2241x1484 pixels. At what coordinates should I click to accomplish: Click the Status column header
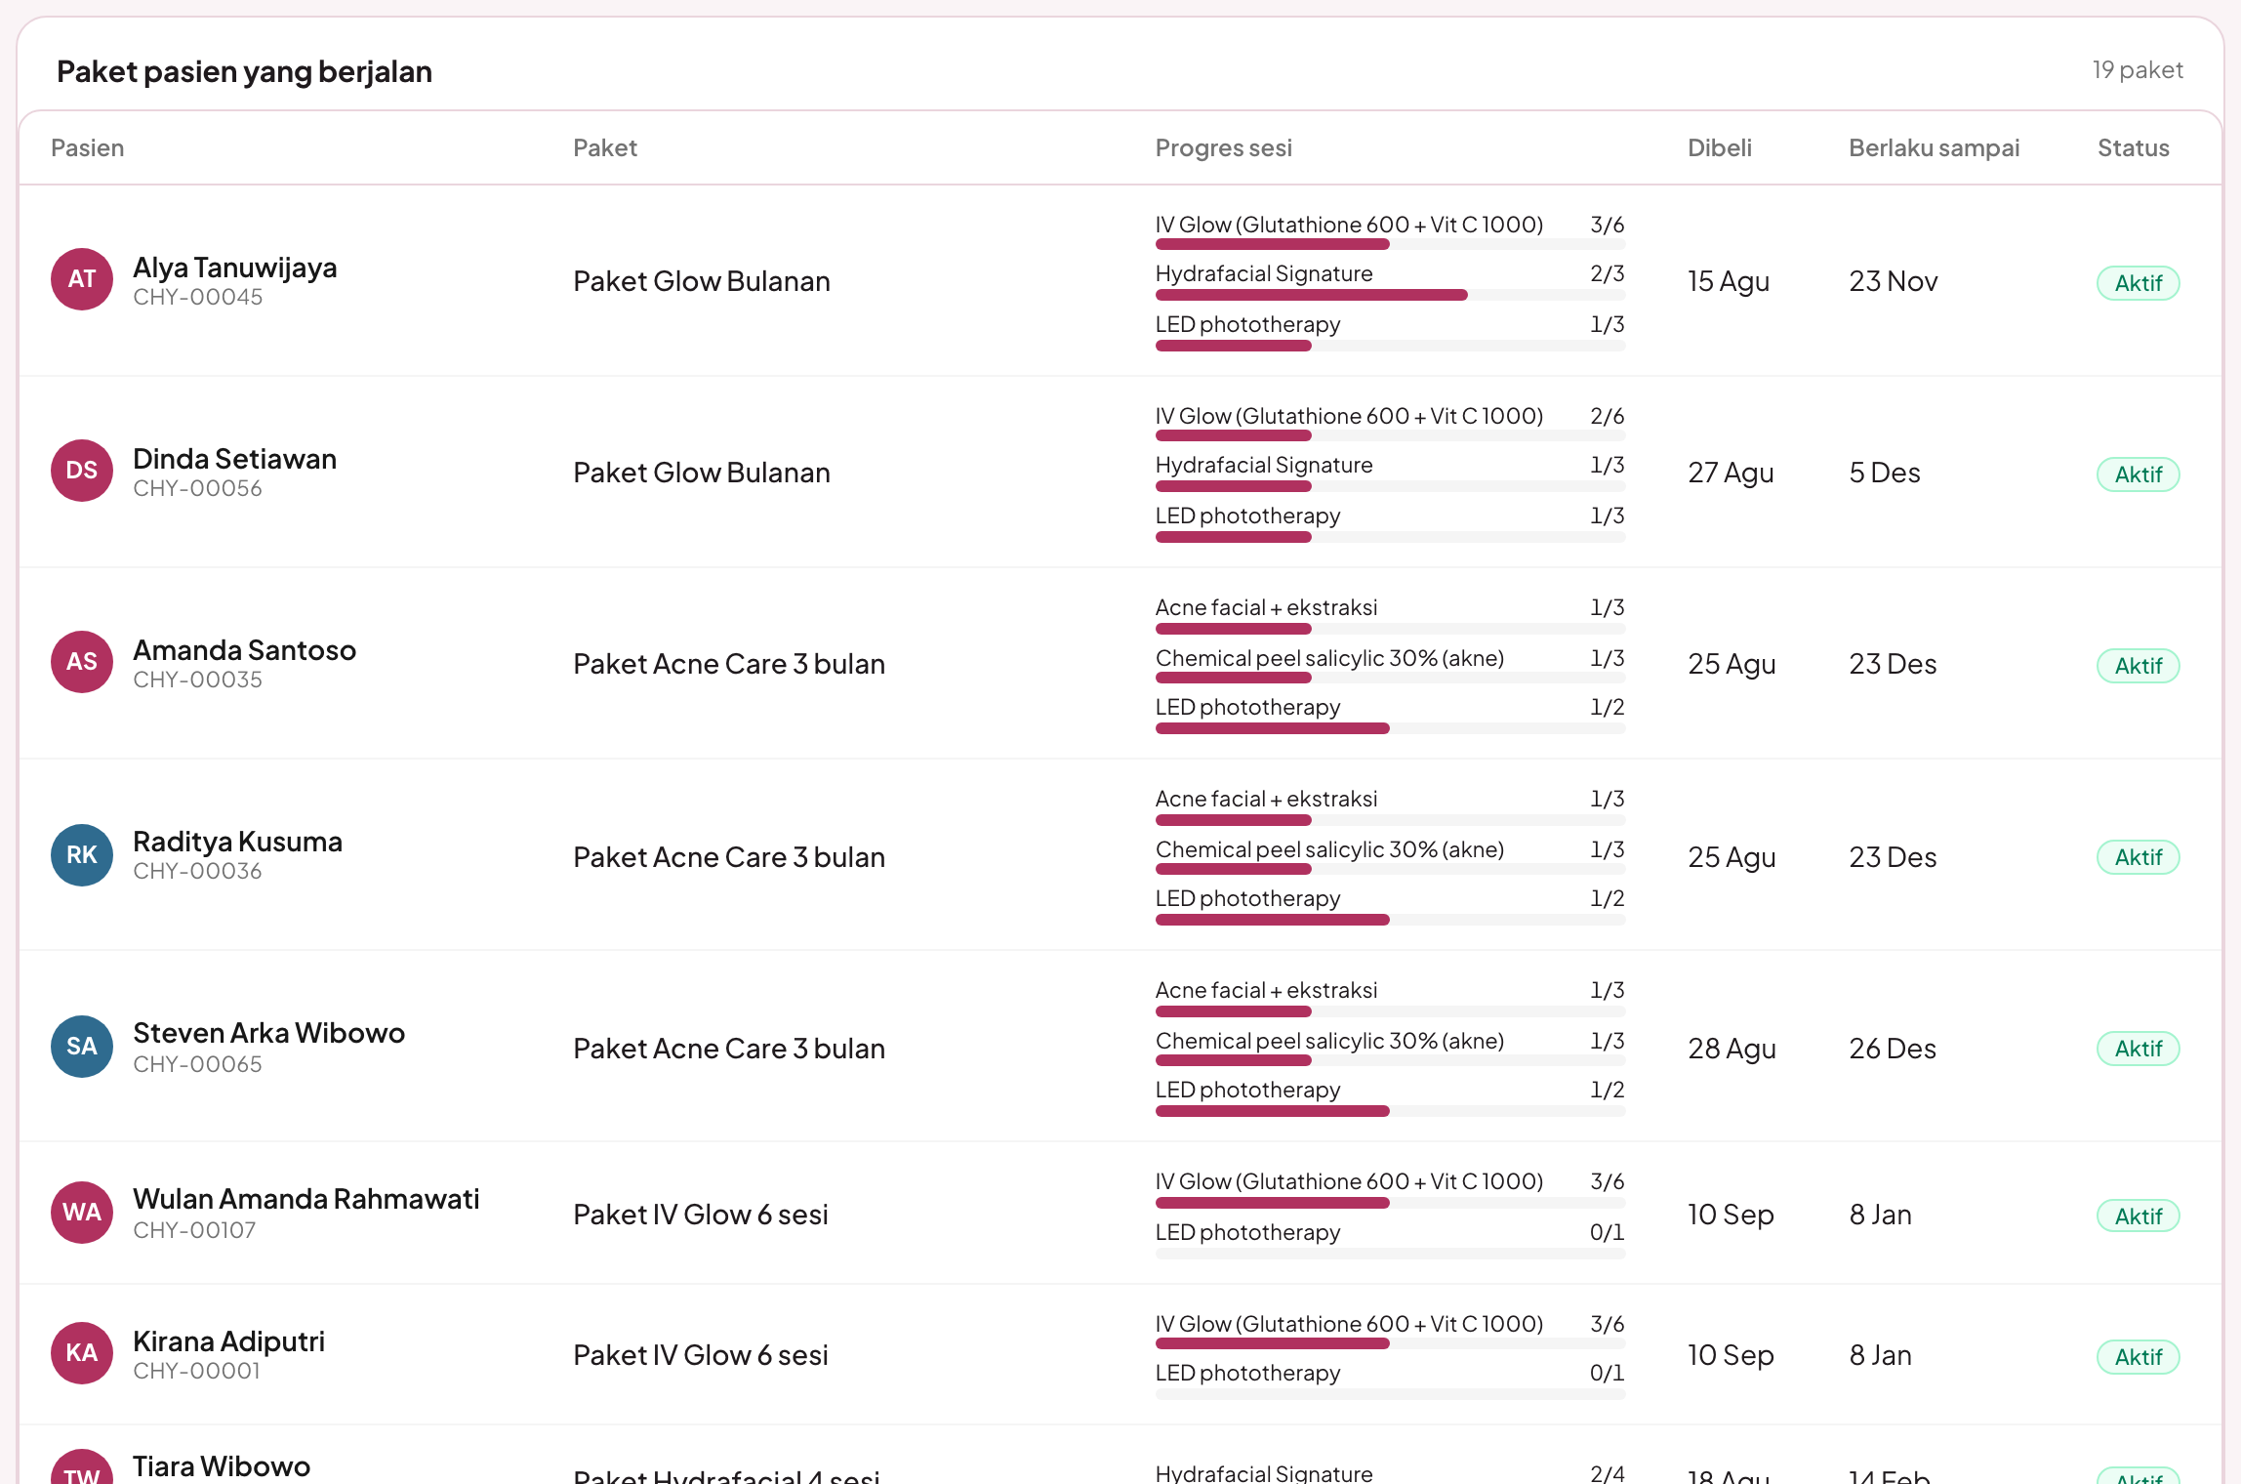tap(2134, 148)
